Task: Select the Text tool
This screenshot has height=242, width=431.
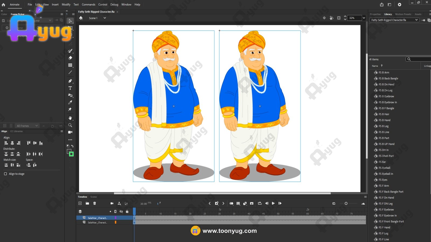Action: click(70, 88)
